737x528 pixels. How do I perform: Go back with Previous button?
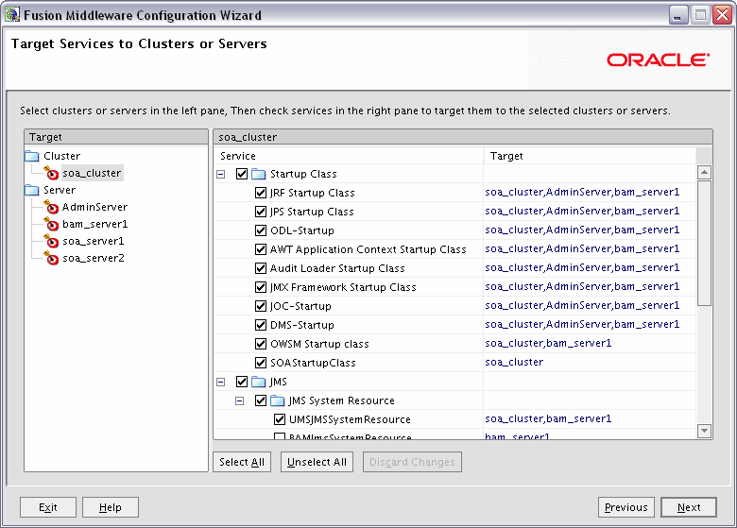(x=626, y=507)
